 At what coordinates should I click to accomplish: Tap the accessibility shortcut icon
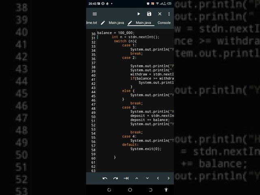point(166,190)
